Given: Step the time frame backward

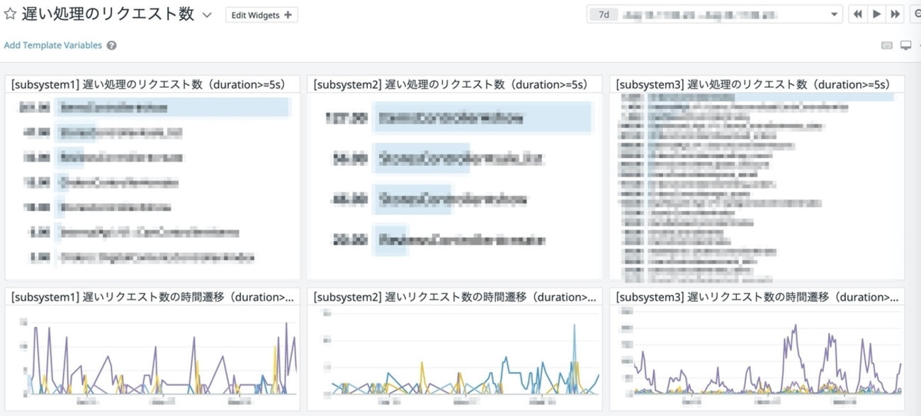Looking at the screenshot, I should tap(858, 14).
